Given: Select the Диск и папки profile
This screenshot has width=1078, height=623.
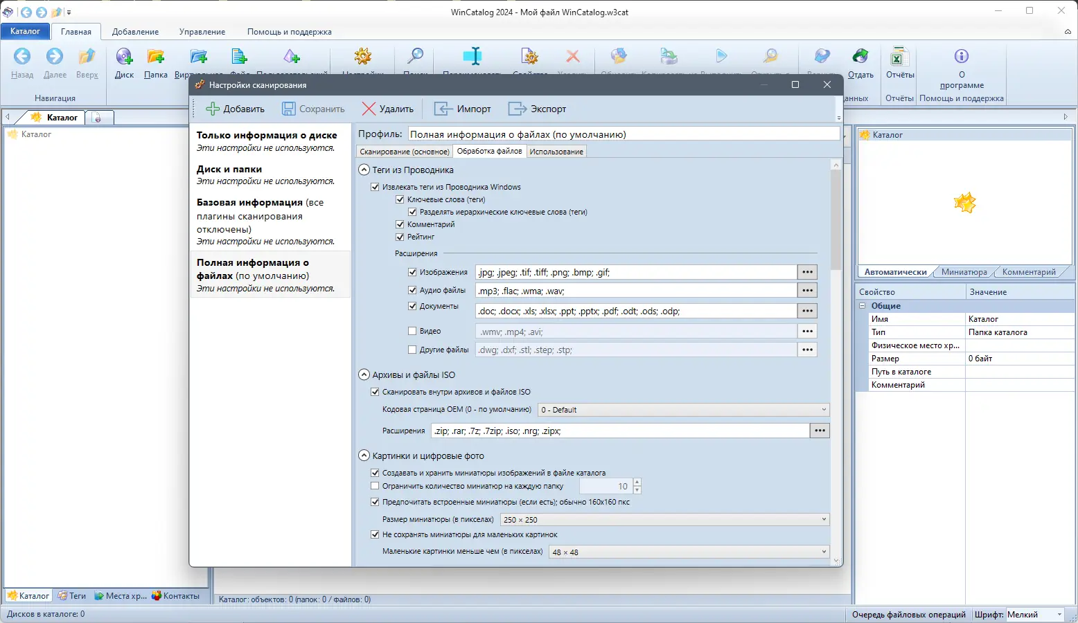Looking at the screenshot, I should coord(270,174).
